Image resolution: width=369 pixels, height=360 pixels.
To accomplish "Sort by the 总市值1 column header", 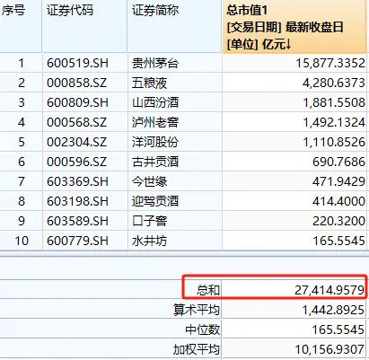I will click(x=294, y=27).
